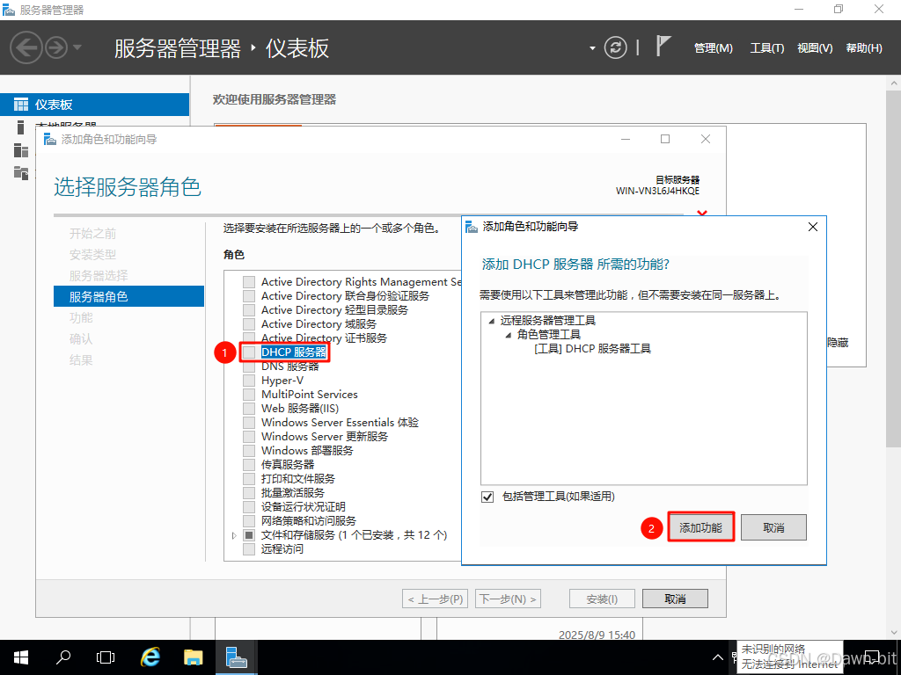This screenshot has height=675, width=901.
Task: Click the refresh icon in Server Manager header
Action: pyautogui.click(x=615, y=47)
